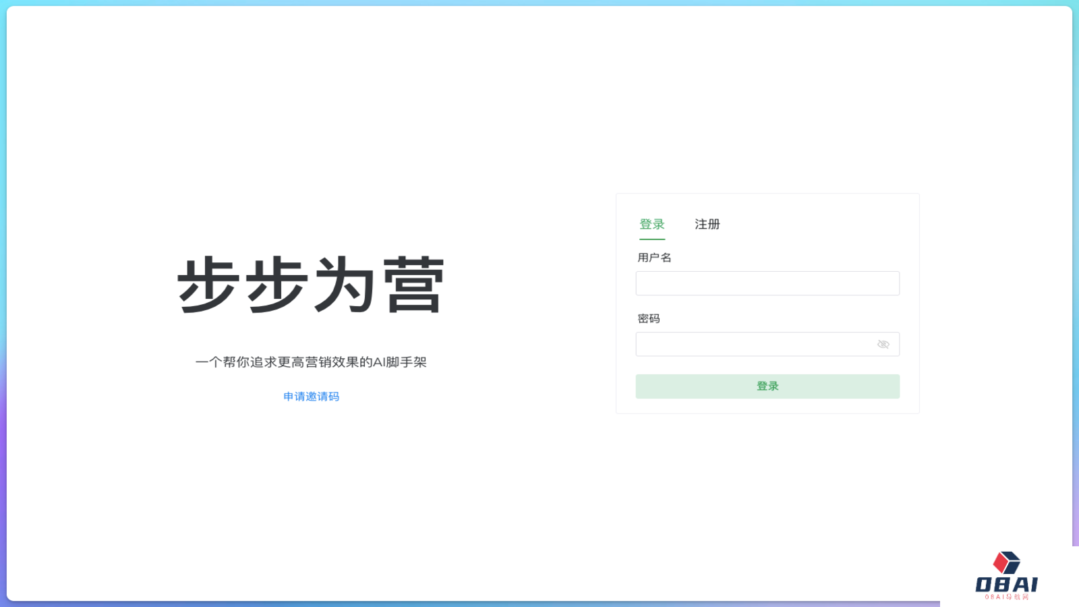Click the 用户名 input field
The width and height of the screenshot is (1079, 607).
click(767, 283)
